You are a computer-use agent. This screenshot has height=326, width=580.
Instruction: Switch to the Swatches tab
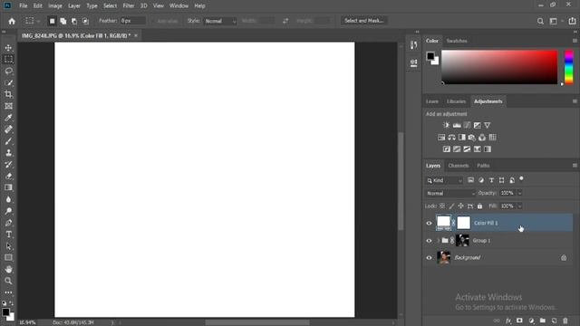(x=457, y=41)
